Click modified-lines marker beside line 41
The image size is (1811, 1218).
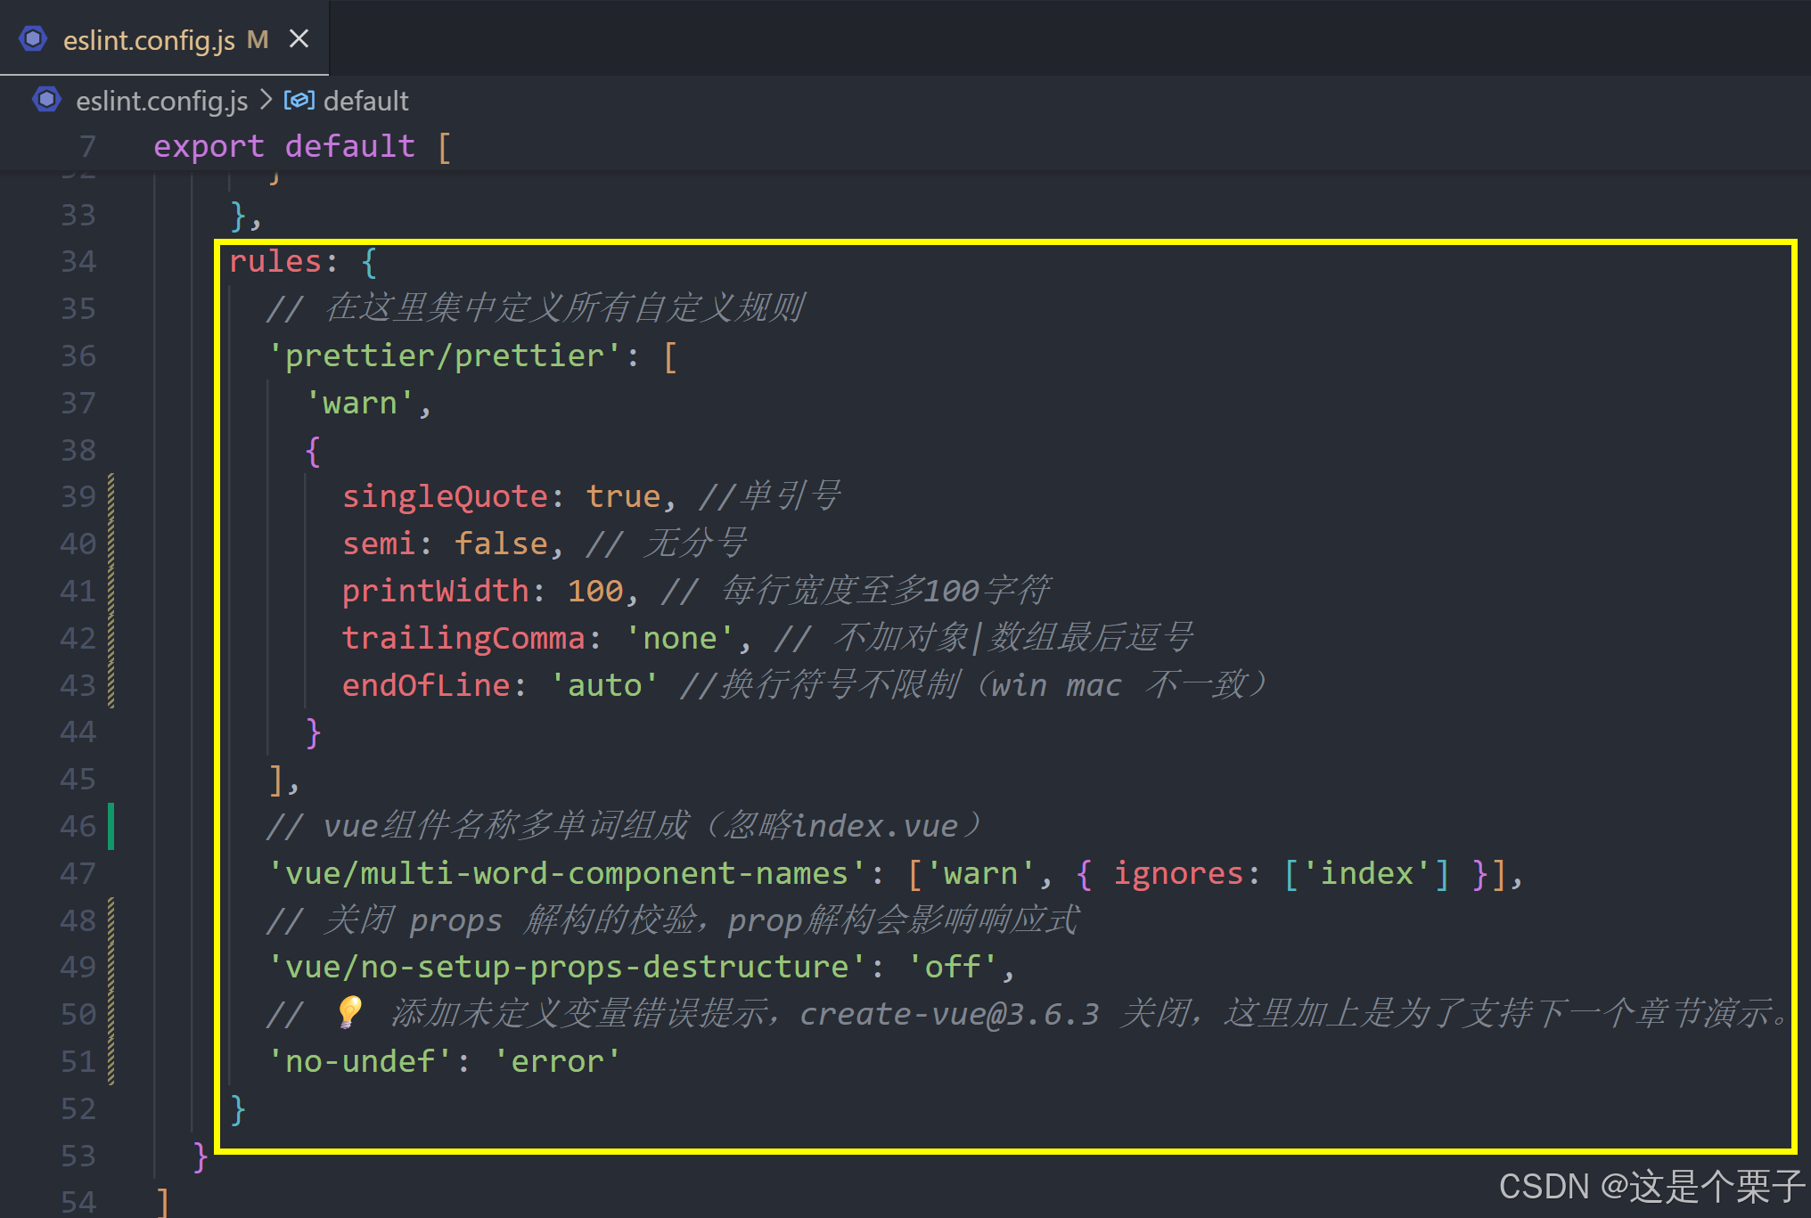(111, 591)
